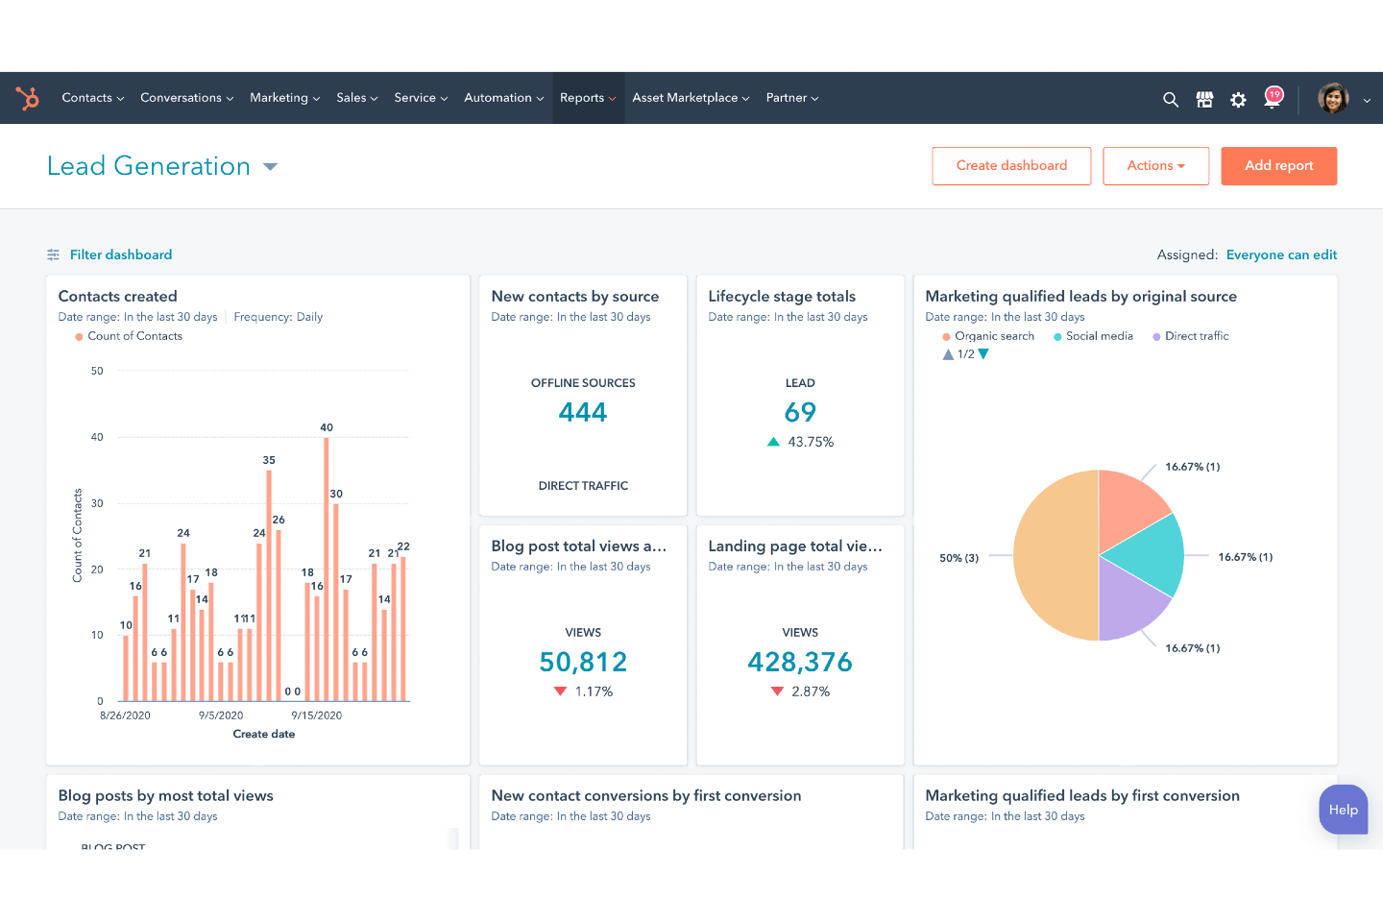Go to previous legend page arrow
The width and height of the screenshot is (1383, 922).
tap(948, 354)
